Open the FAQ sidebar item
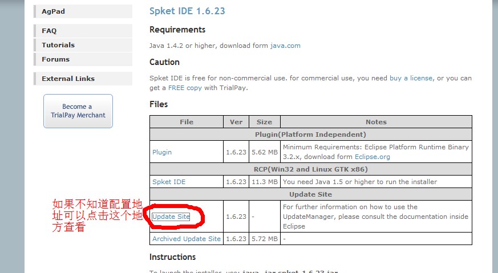This screenshot has width=498, height=273. click(83, 31)
